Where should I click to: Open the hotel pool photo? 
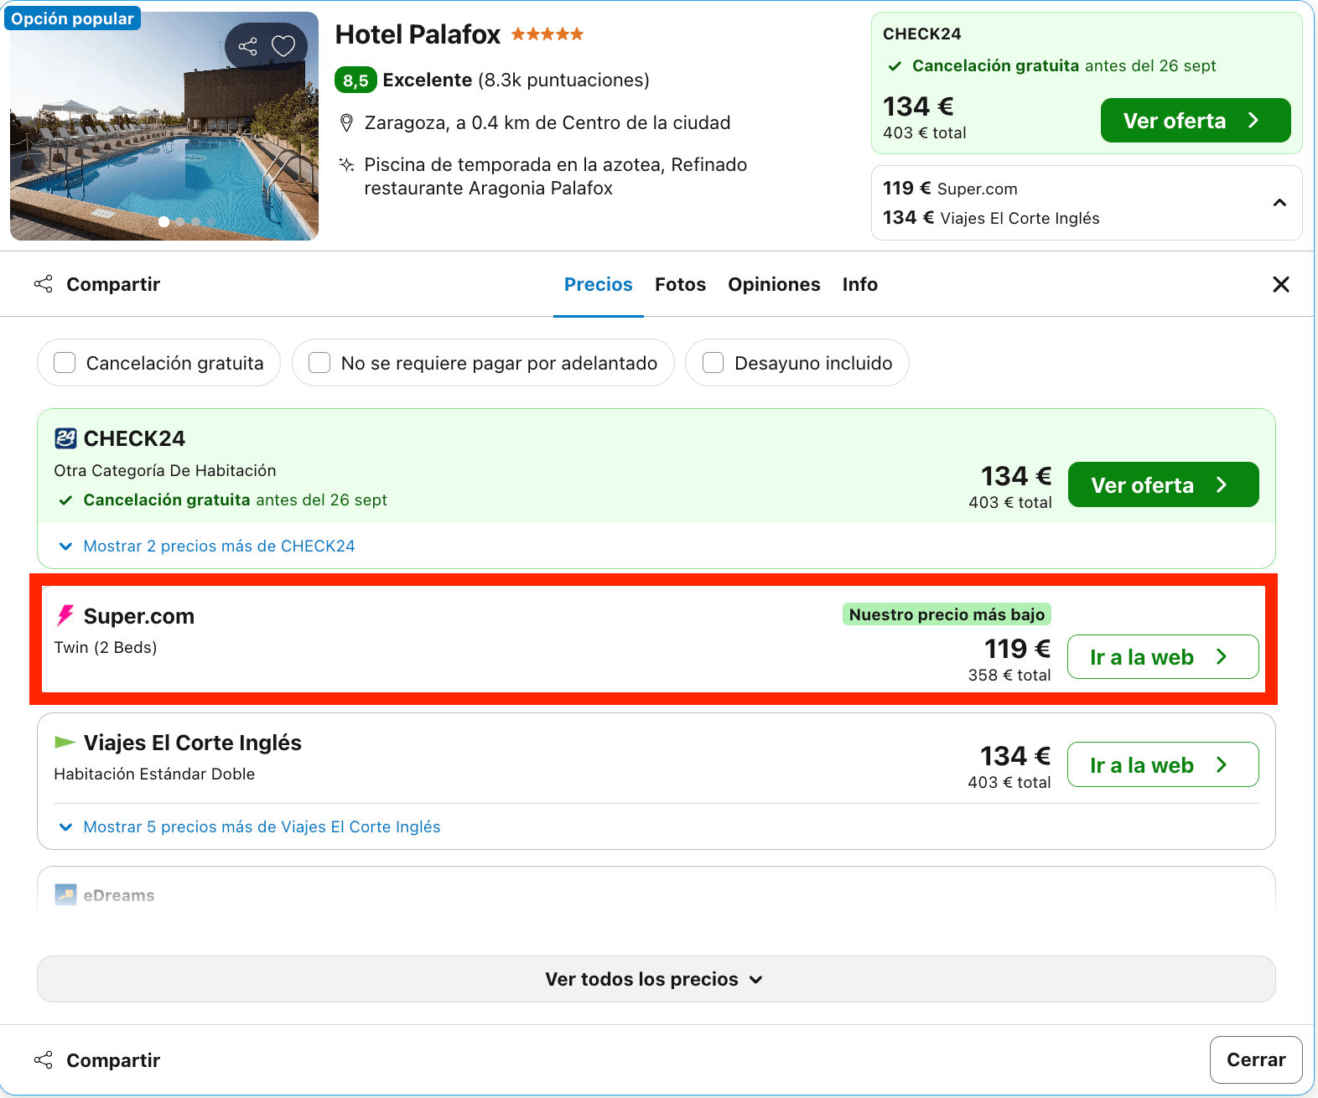(164, 126)
